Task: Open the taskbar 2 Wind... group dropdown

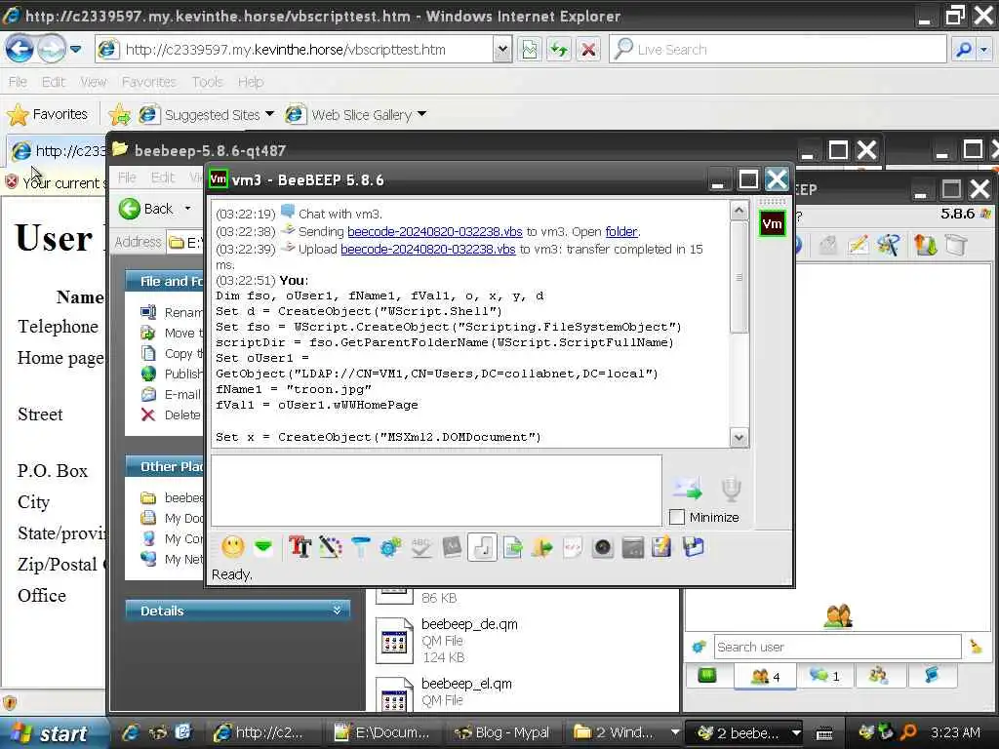Action: coord(674,732)
